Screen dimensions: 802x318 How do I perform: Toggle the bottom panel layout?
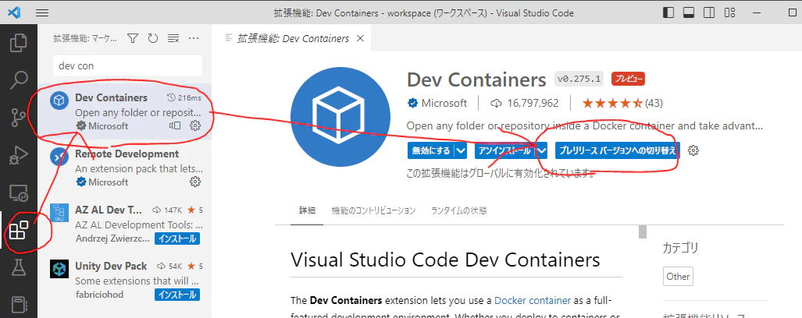click(689, 12)
